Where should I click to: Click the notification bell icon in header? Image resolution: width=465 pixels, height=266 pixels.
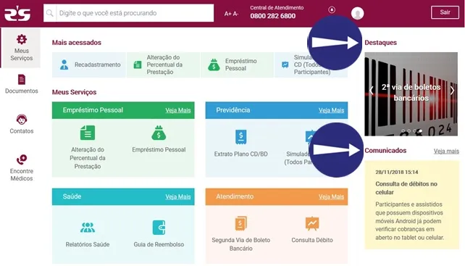(332, 10)
